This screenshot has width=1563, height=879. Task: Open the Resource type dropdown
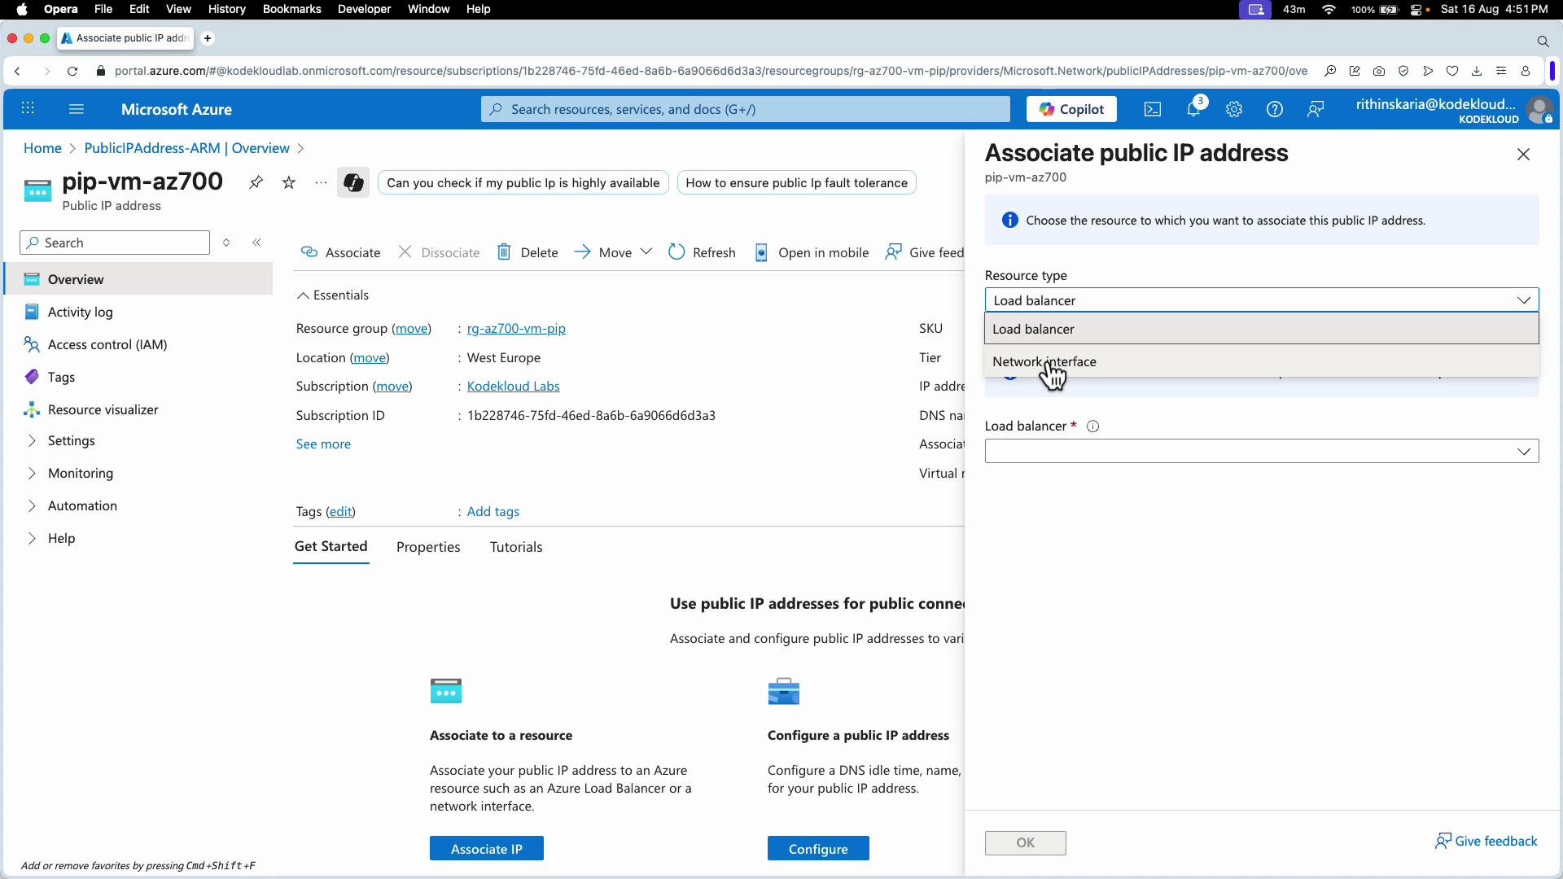(1261, 300)
